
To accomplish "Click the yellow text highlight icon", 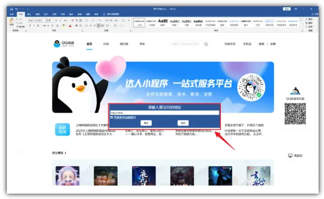I will [64, 25].
